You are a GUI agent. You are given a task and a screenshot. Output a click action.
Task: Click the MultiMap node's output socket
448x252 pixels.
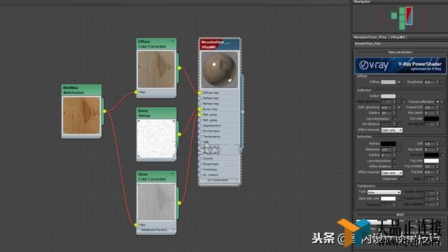pos(104,111)
